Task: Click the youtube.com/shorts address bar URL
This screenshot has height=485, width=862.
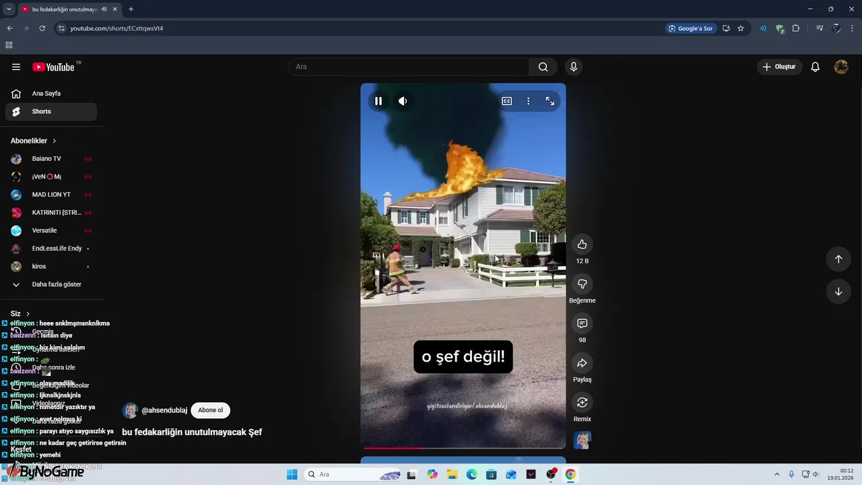Action: 117,28
